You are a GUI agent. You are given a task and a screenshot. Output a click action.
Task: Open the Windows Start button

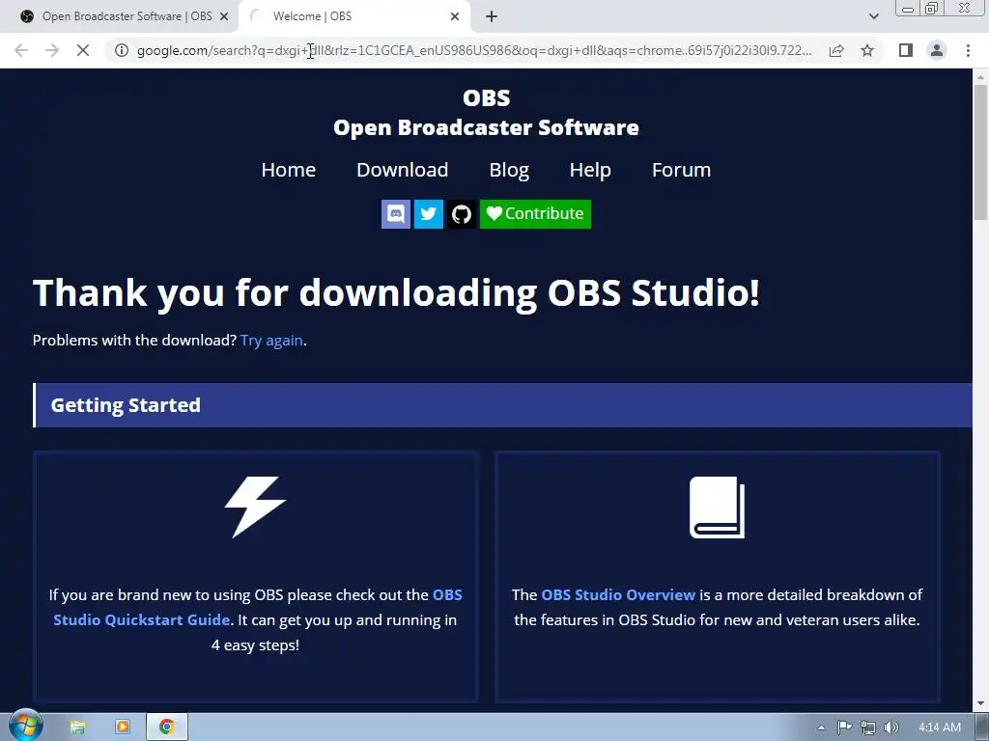tap(25, 726)
